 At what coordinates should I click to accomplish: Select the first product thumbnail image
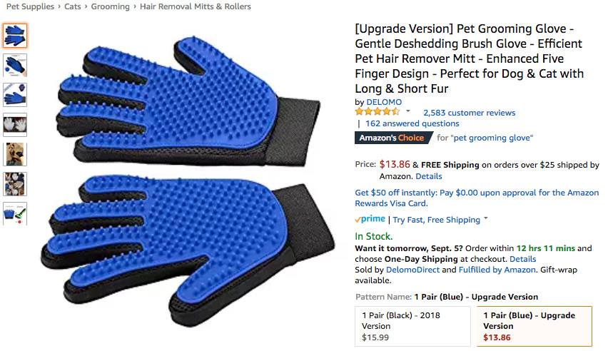pos(15,36)
